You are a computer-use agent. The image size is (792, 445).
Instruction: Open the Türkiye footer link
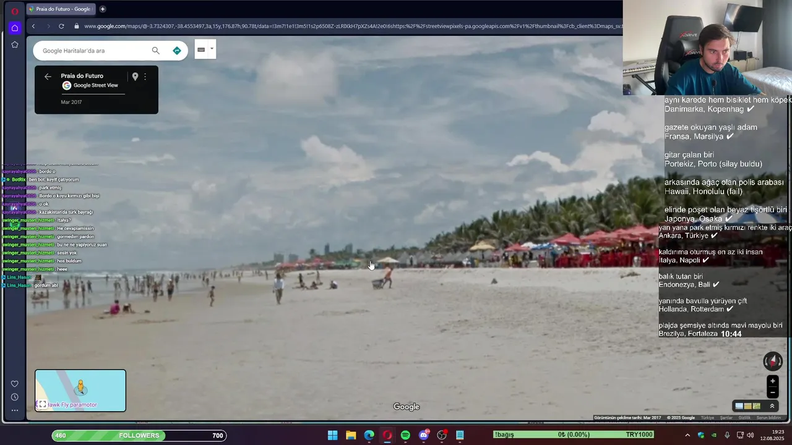(707, 418)
